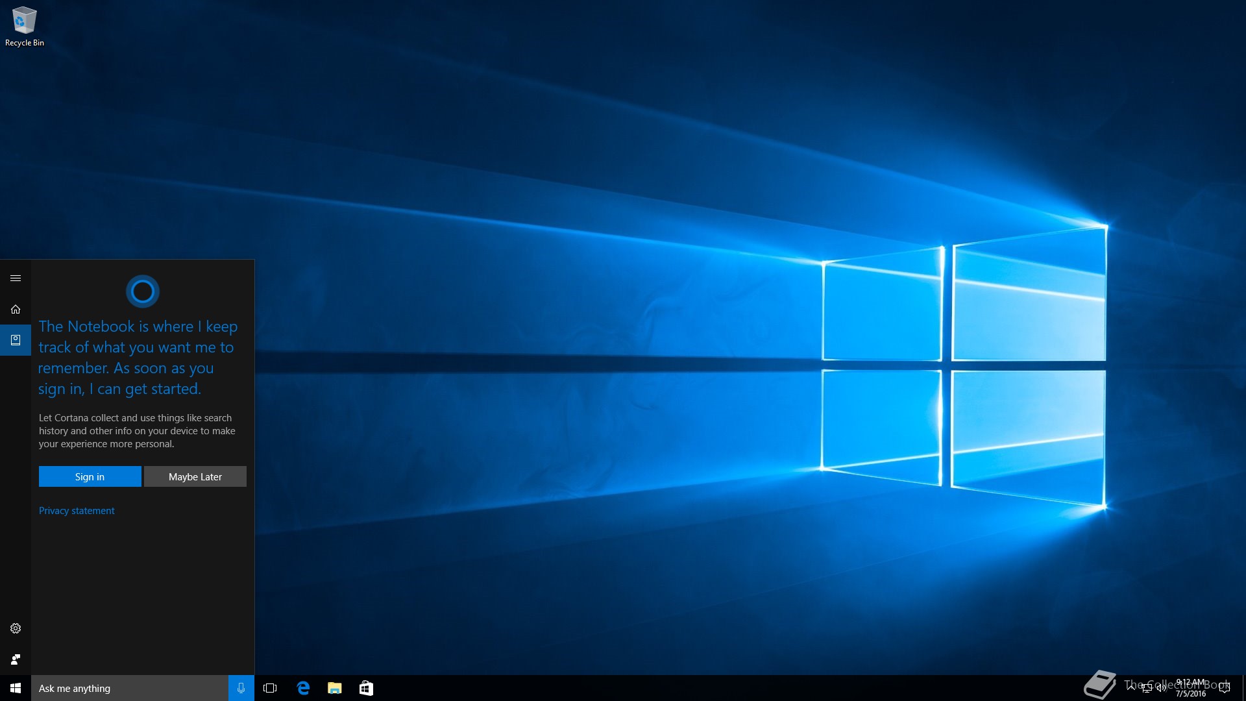This screenshot has width=1246, height=701.
Task: Open File Explorer from taskbar
Action: [x=334, y=688]
